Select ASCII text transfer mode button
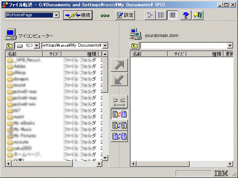 (x=119, y=136)
